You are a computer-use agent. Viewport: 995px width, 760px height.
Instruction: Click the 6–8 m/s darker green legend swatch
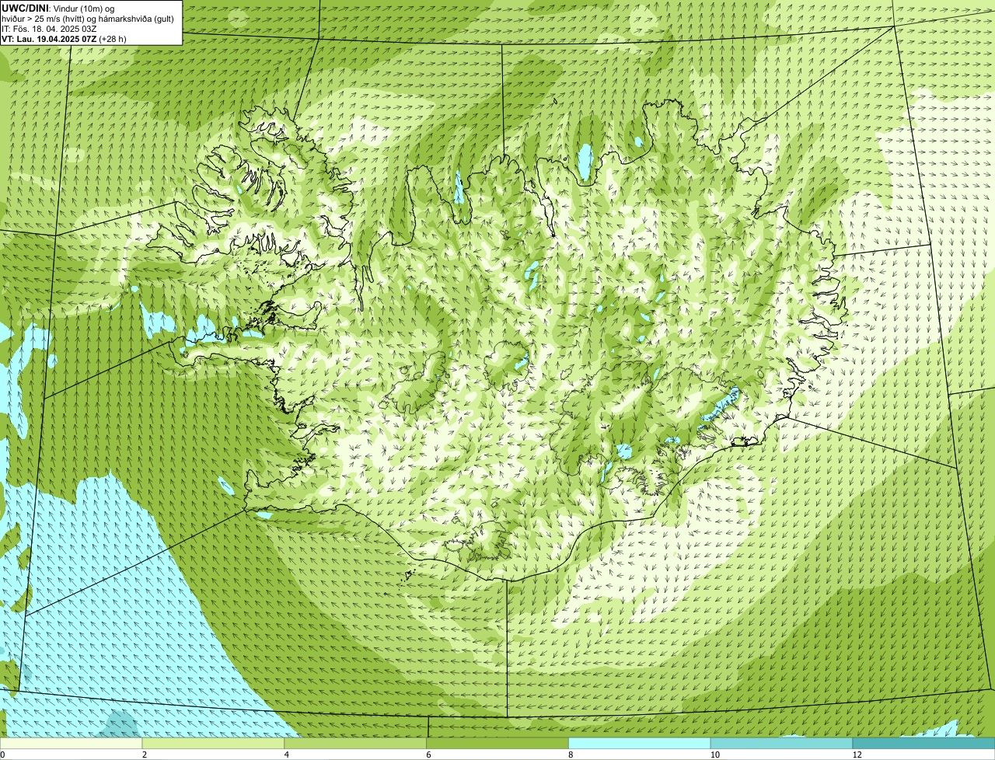tap(498, 743)
